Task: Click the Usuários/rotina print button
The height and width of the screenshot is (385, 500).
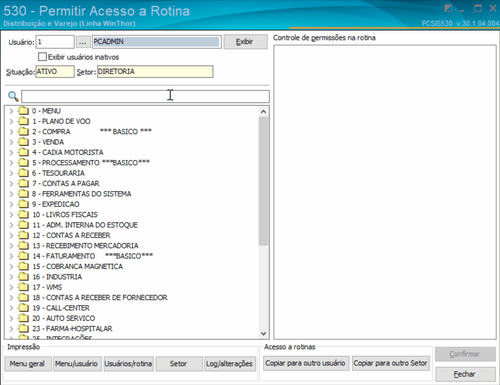Action: pos(128,364)
